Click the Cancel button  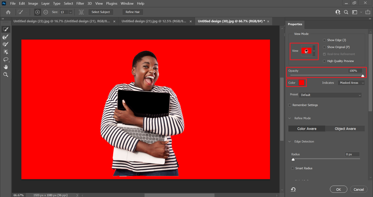(359, 189)
